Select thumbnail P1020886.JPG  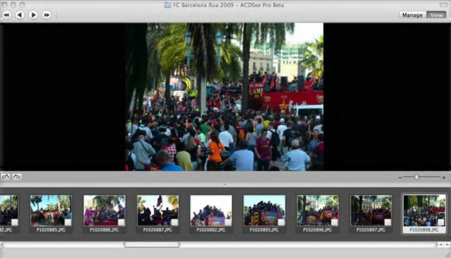104,210
